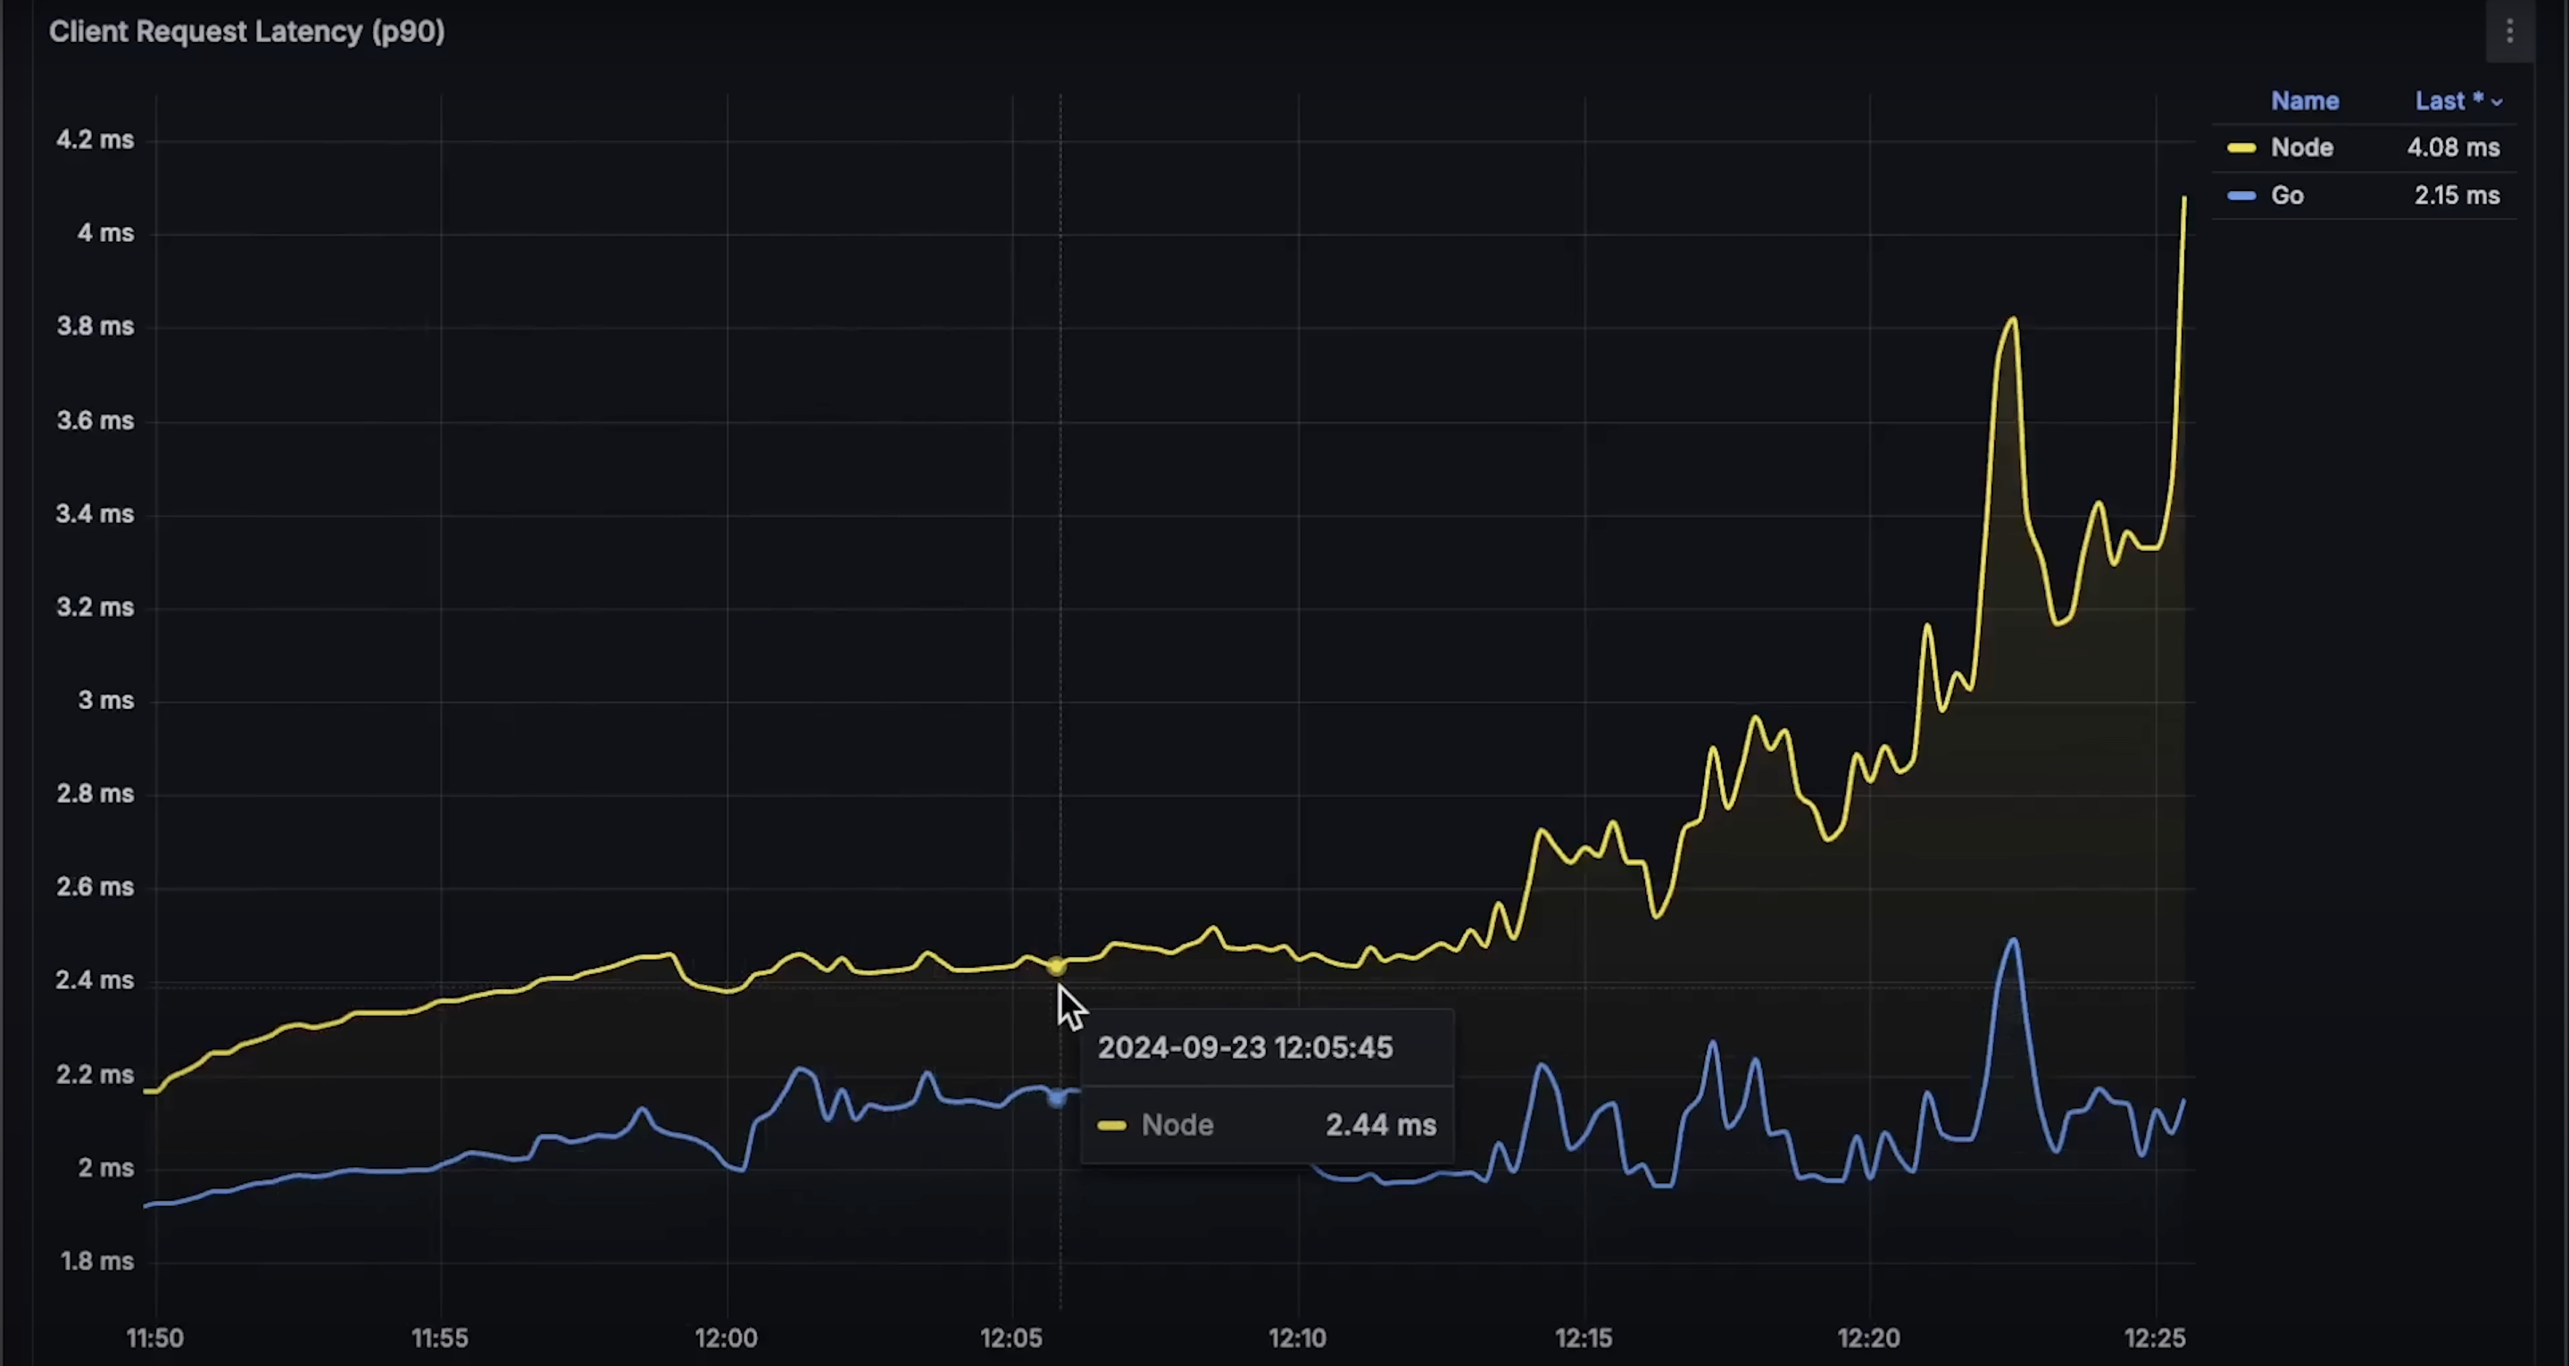Toggle Go series visibility via legend label
This screenshot has width=2569, height=1366.
pos(2287,196)
